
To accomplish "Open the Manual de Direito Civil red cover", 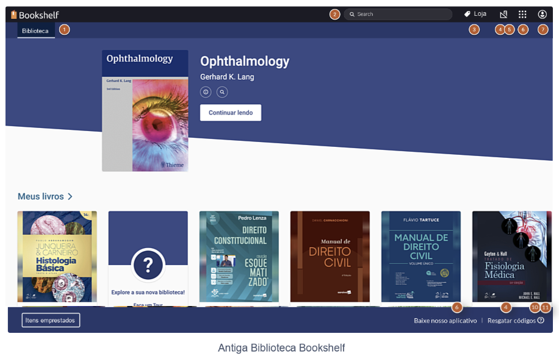I will pyautogui.click(x=330, y=257).
